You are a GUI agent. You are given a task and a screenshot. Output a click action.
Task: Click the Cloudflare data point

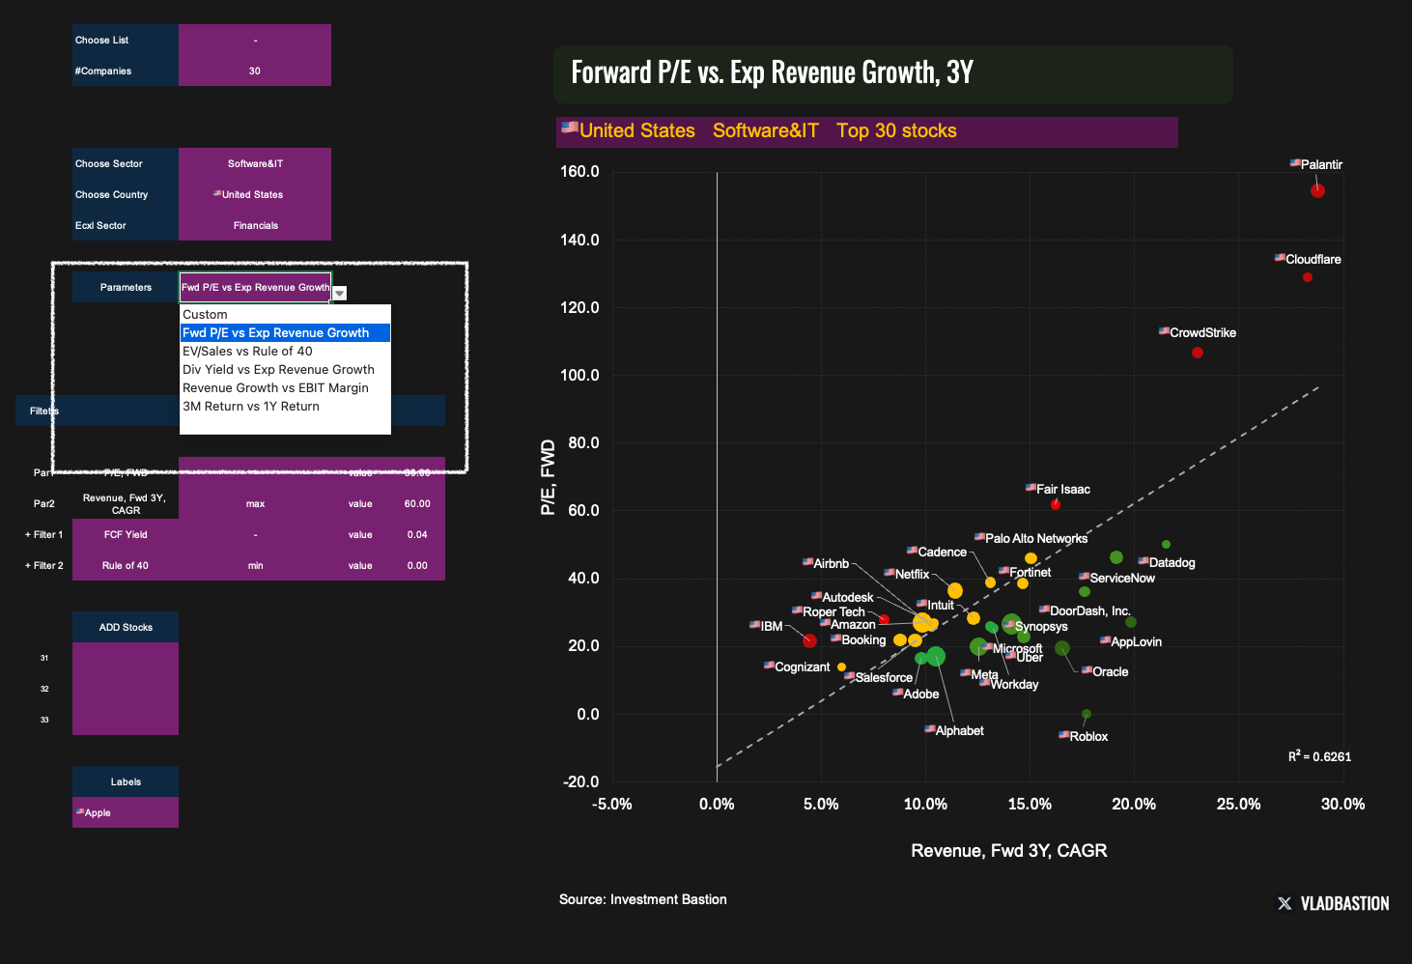click(x=1308, y=277)
